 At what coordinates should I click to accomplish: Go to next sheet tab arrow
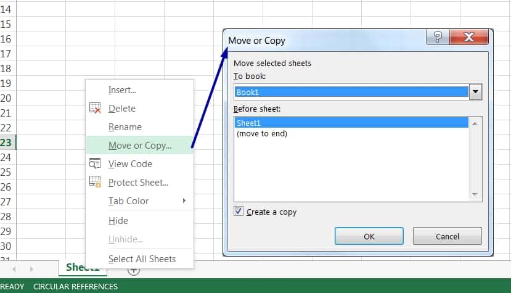31,269
